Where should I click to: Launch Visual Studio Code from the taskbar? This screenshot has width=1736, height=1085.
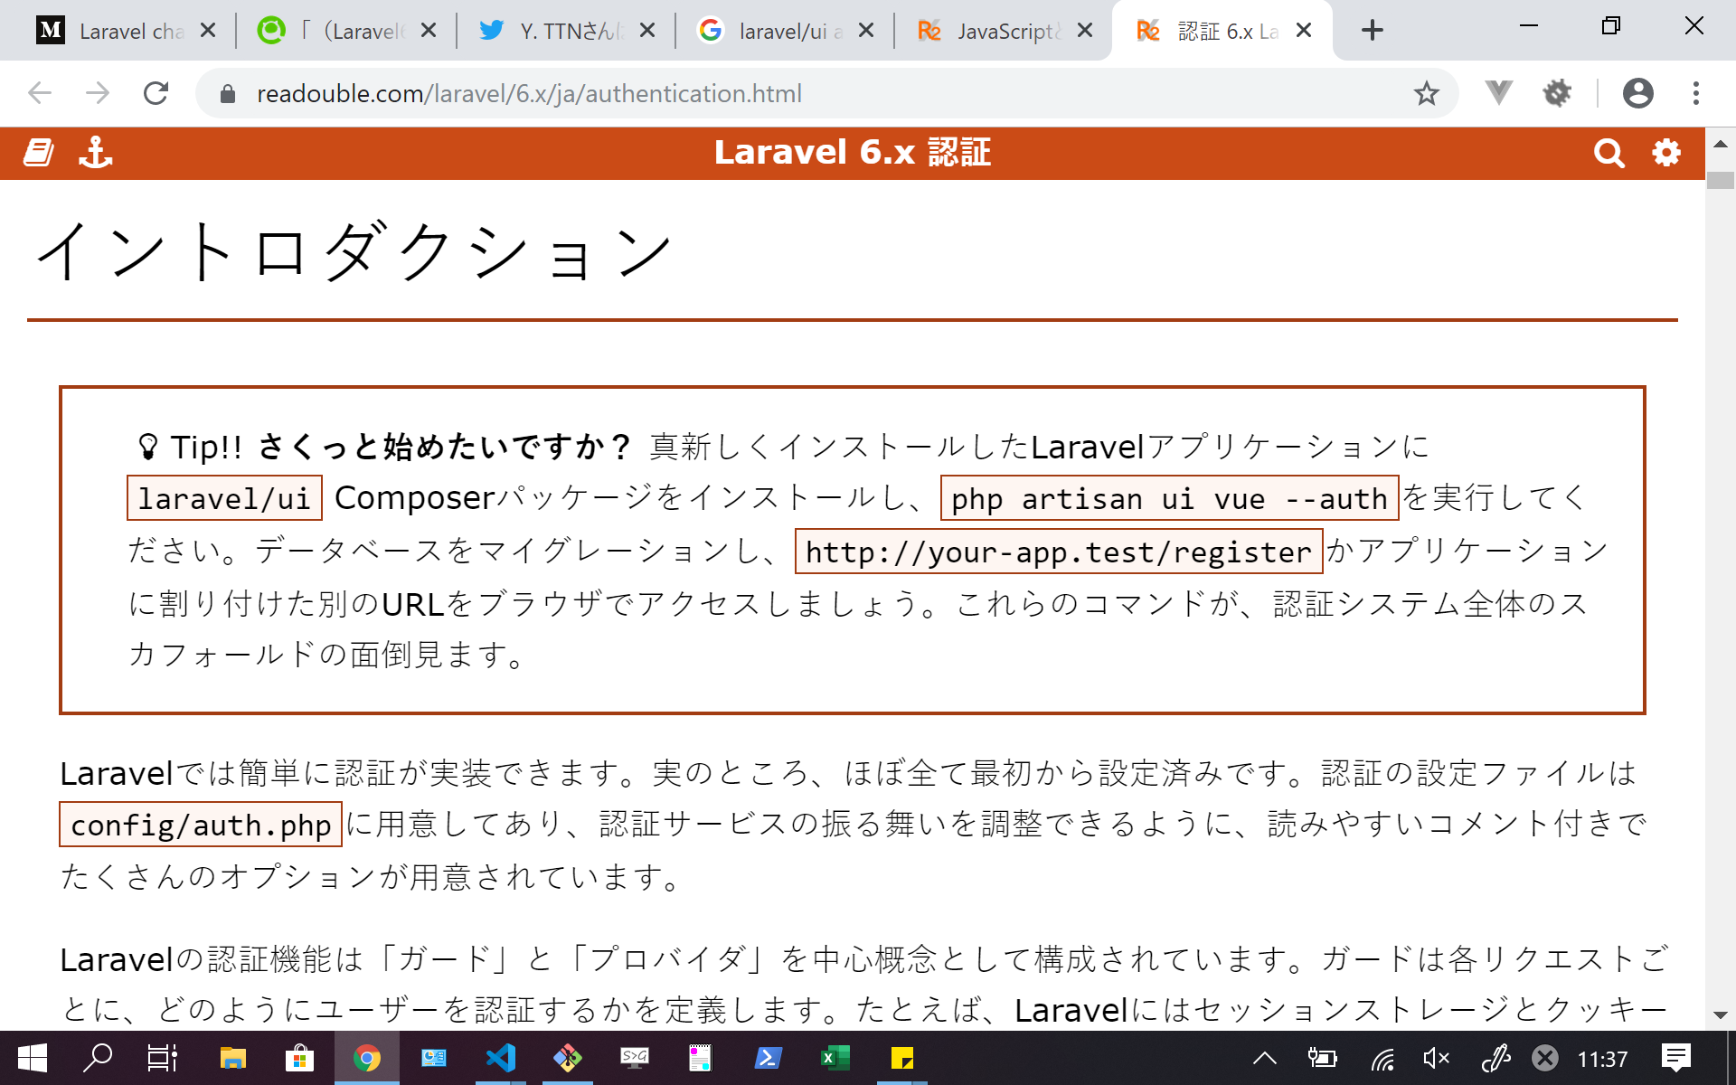click(x=500, y=1058)
